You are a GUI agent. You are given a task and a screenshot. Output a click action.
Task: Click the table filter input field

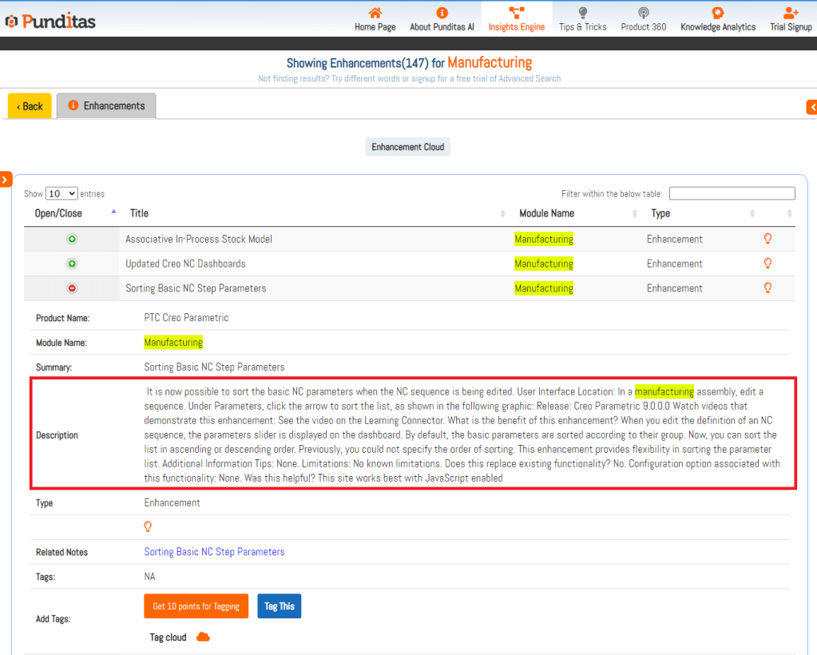pos(732,193)
